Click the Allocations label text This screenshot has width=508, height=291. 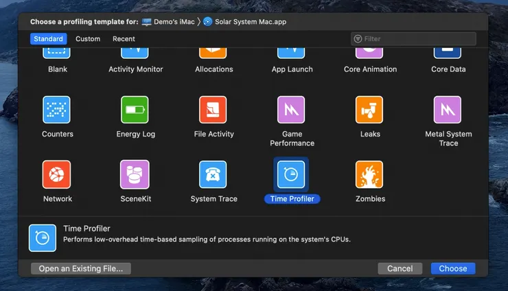[x=213, y=69]
